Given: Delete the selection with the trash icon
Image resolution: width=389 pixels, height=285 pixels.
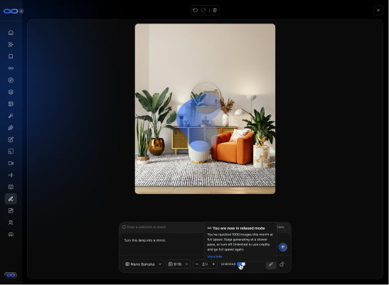Looking at the screenshot, I should pyautogui.click(x=215, y=10).
